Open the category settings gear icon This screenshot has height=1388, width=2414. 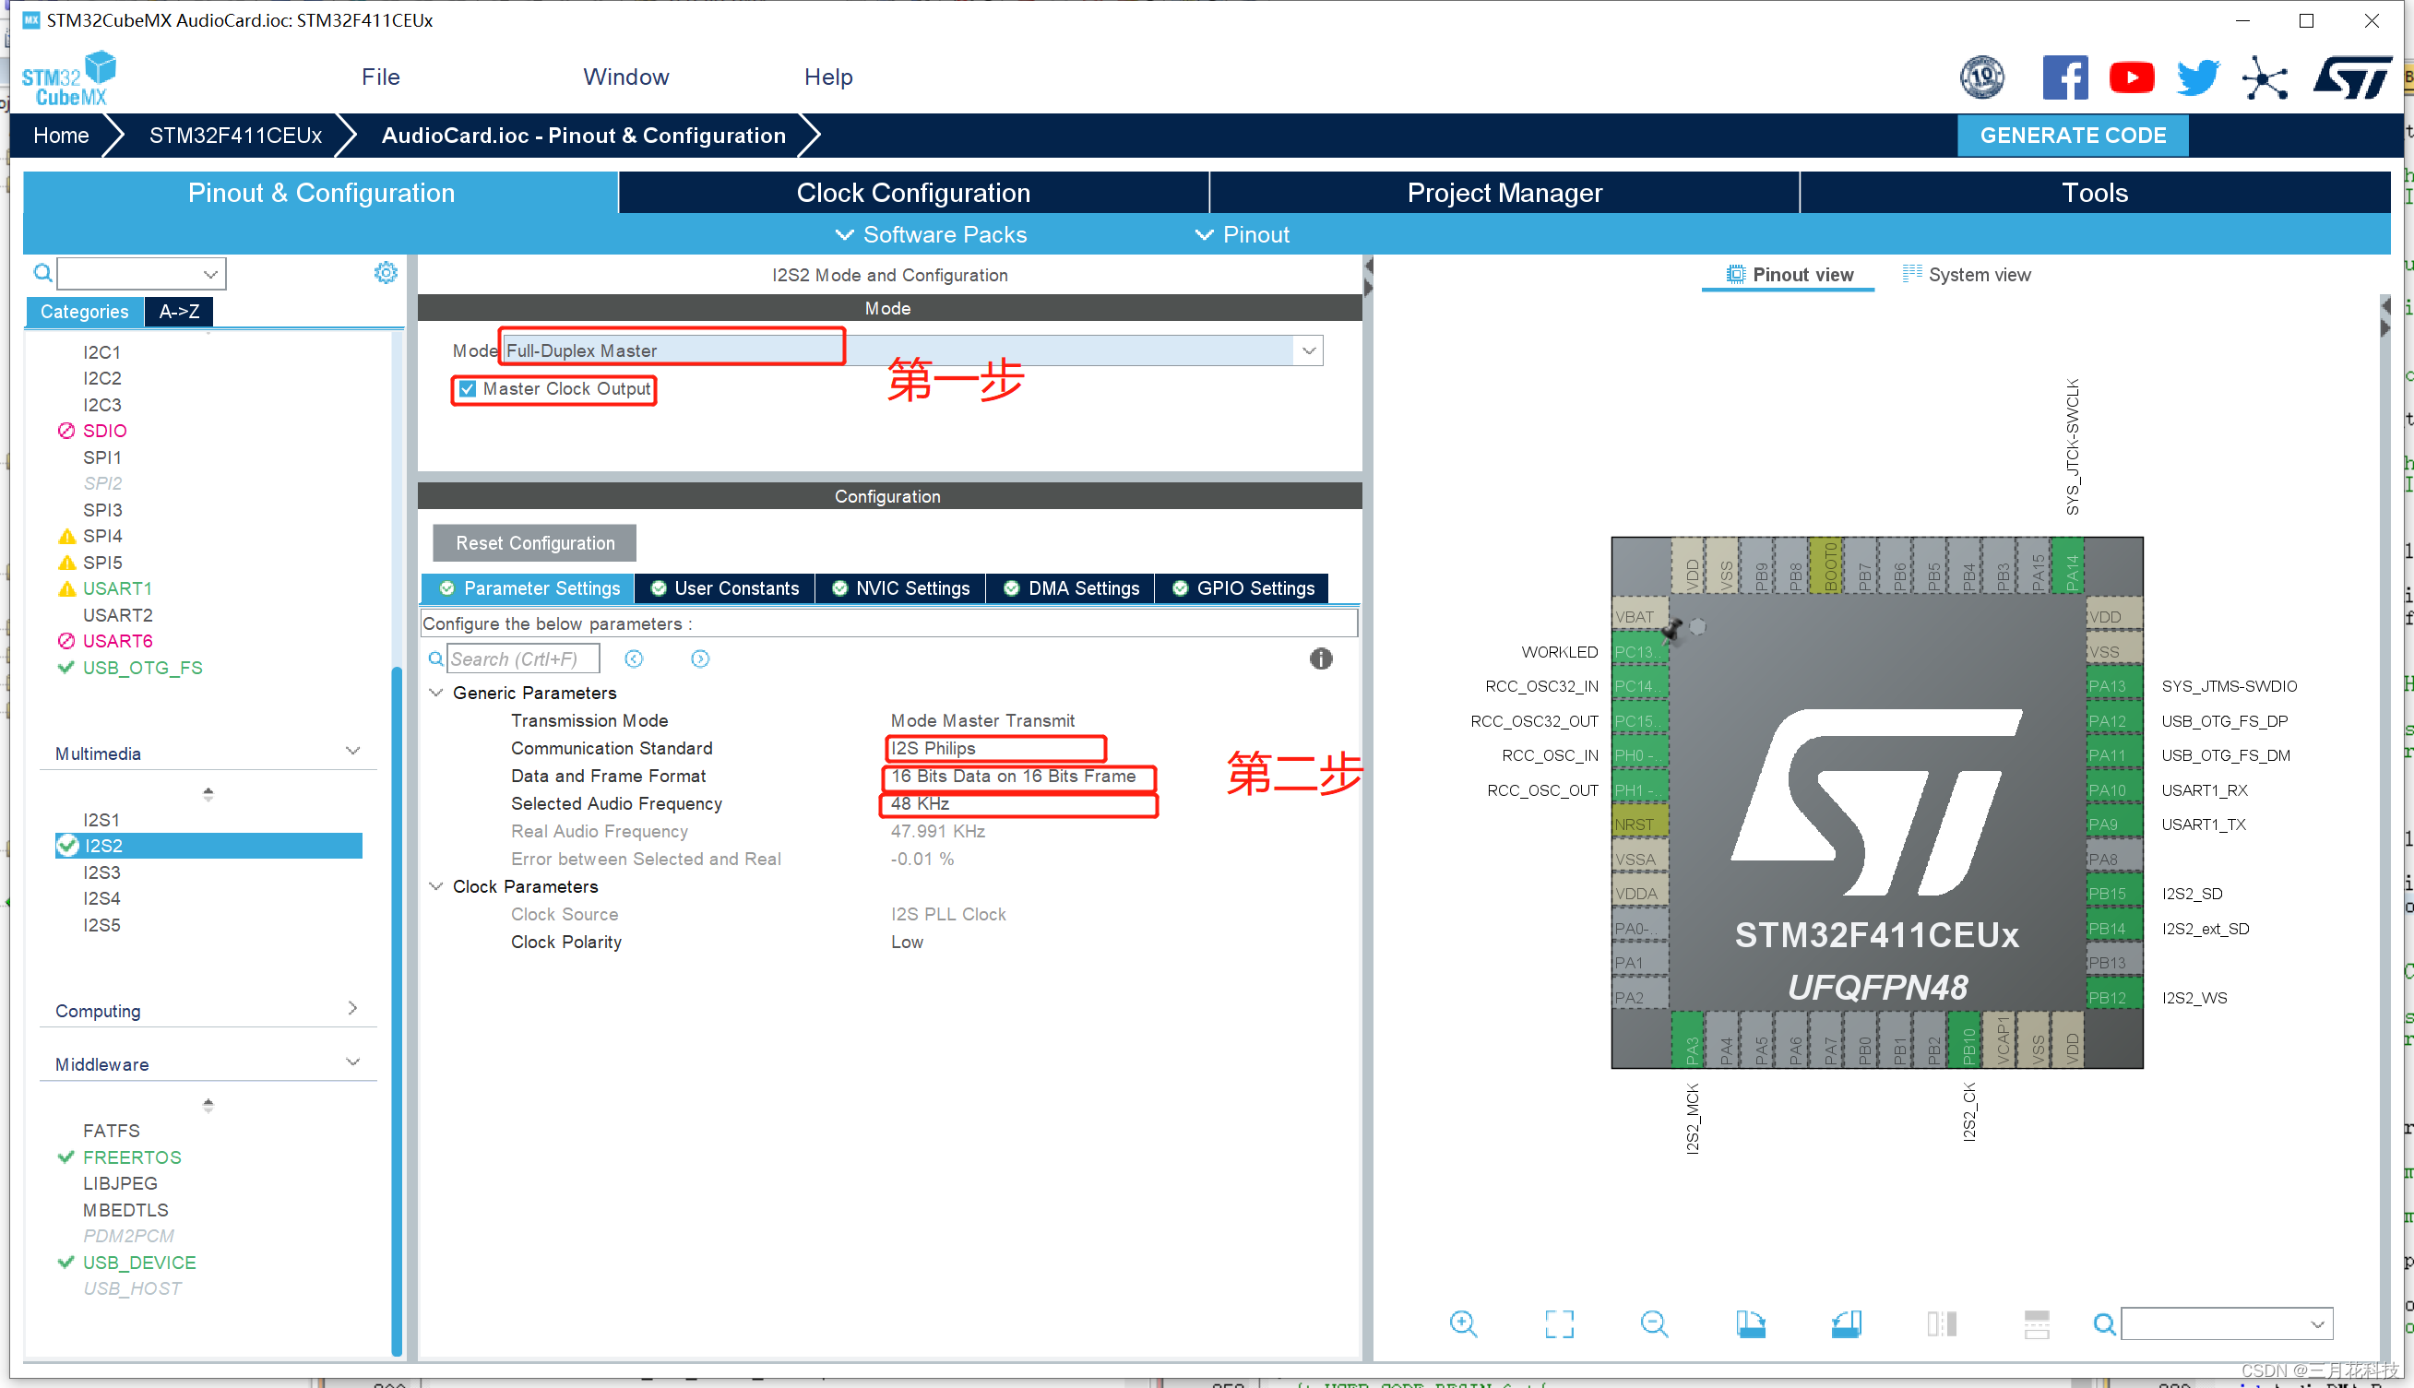tap(386, 274)
